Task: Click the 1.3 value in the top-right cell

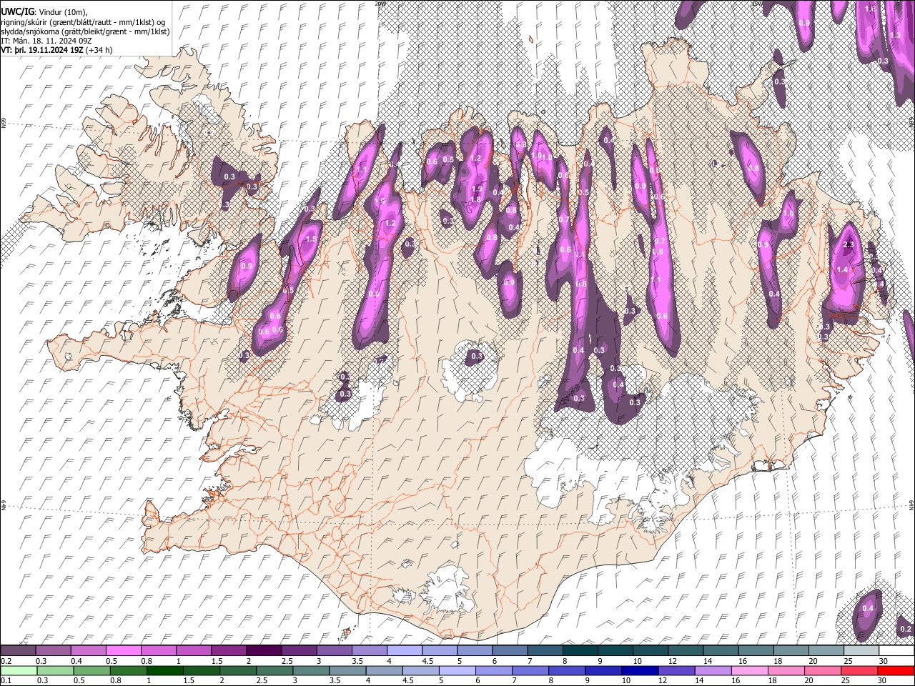Action: click(x=896, y=35)
